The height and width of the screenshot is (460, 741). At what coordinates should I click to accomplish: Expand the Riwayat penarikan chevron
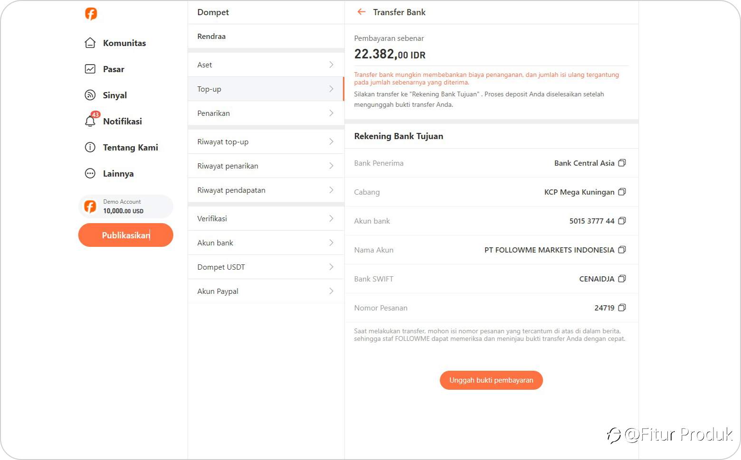tap(331, 166)
